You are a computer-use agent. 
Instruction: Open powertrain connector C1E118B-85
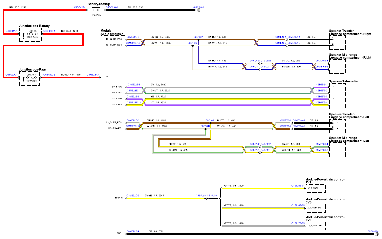[x=298, y=205]
